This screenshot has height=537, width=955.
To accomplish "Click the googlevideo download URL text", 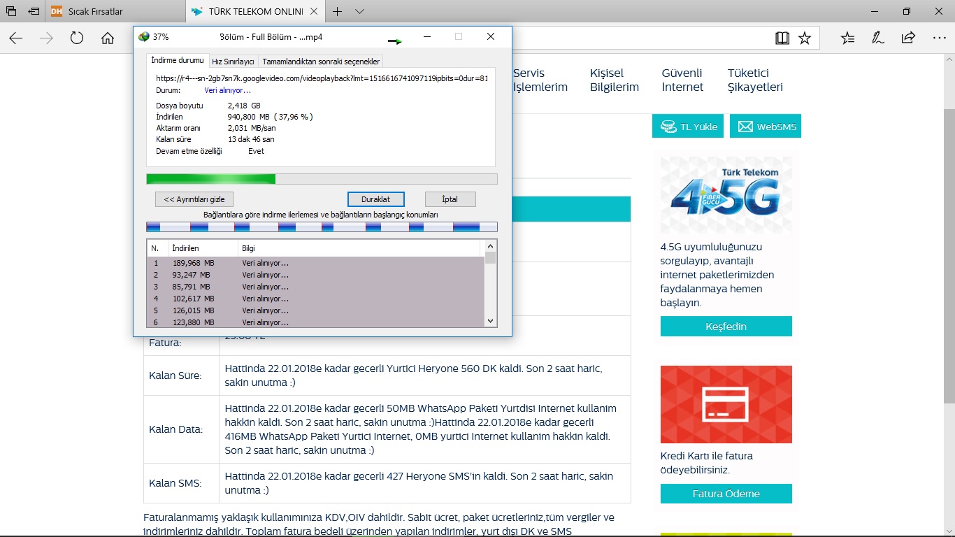I will (322, 78).
